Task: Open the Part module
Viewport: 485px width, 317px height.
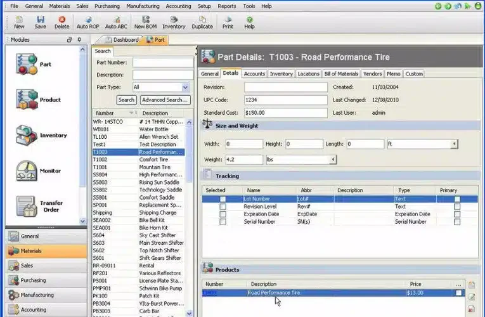Action: (x=34, y=64)
